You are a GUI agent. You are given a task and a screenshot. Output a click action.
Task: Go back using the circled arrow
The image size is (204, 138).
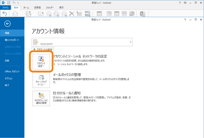pos(7,24)
